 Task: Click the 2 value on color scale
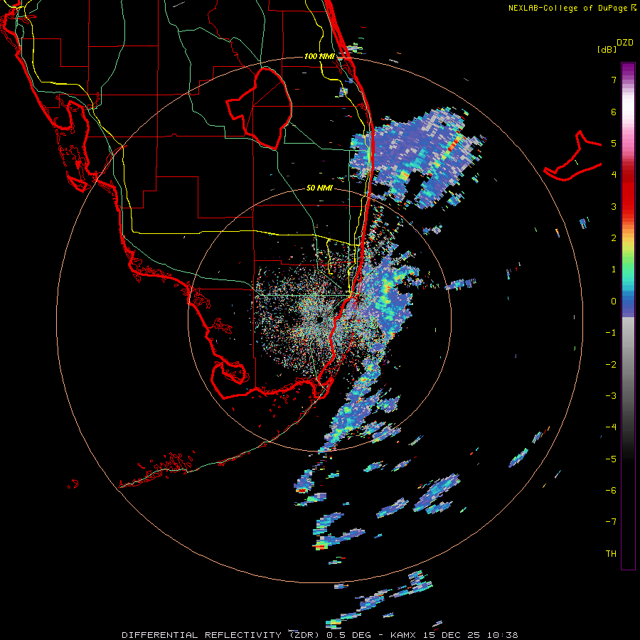pos(614,238)
